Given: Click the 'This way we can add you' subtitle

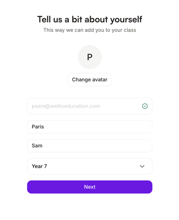Looking at the screenshot, I should pyautogui.click(x=90, y=30).
